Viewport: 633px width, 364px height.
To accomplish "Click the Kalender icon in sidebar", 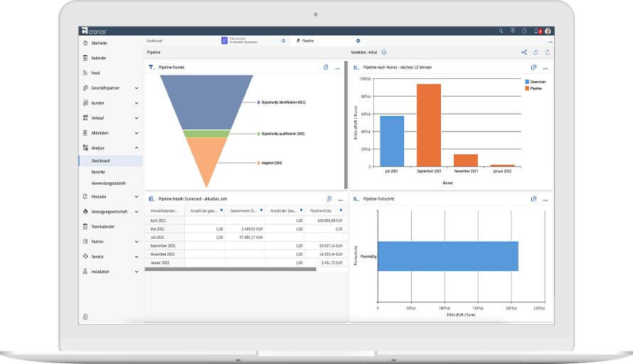I will tap(85, 58).
